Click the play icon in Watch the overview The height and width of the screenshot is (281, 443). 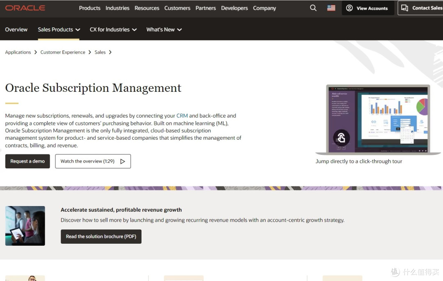[123, 161]
